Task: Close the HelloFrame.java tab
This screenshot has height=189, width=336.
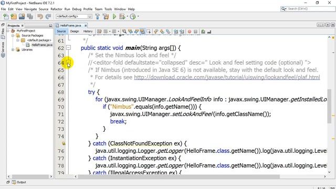Action: click(86, 26)
